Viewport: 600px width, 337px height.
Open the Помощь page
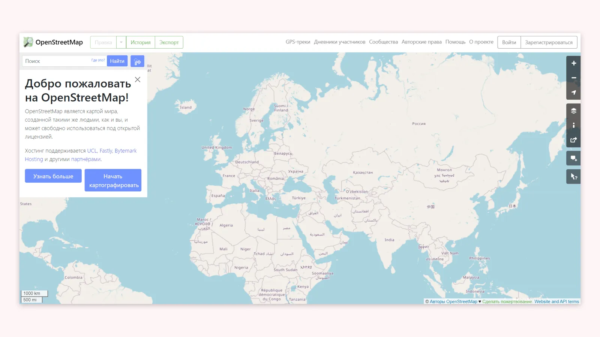[x=455, y=42]
